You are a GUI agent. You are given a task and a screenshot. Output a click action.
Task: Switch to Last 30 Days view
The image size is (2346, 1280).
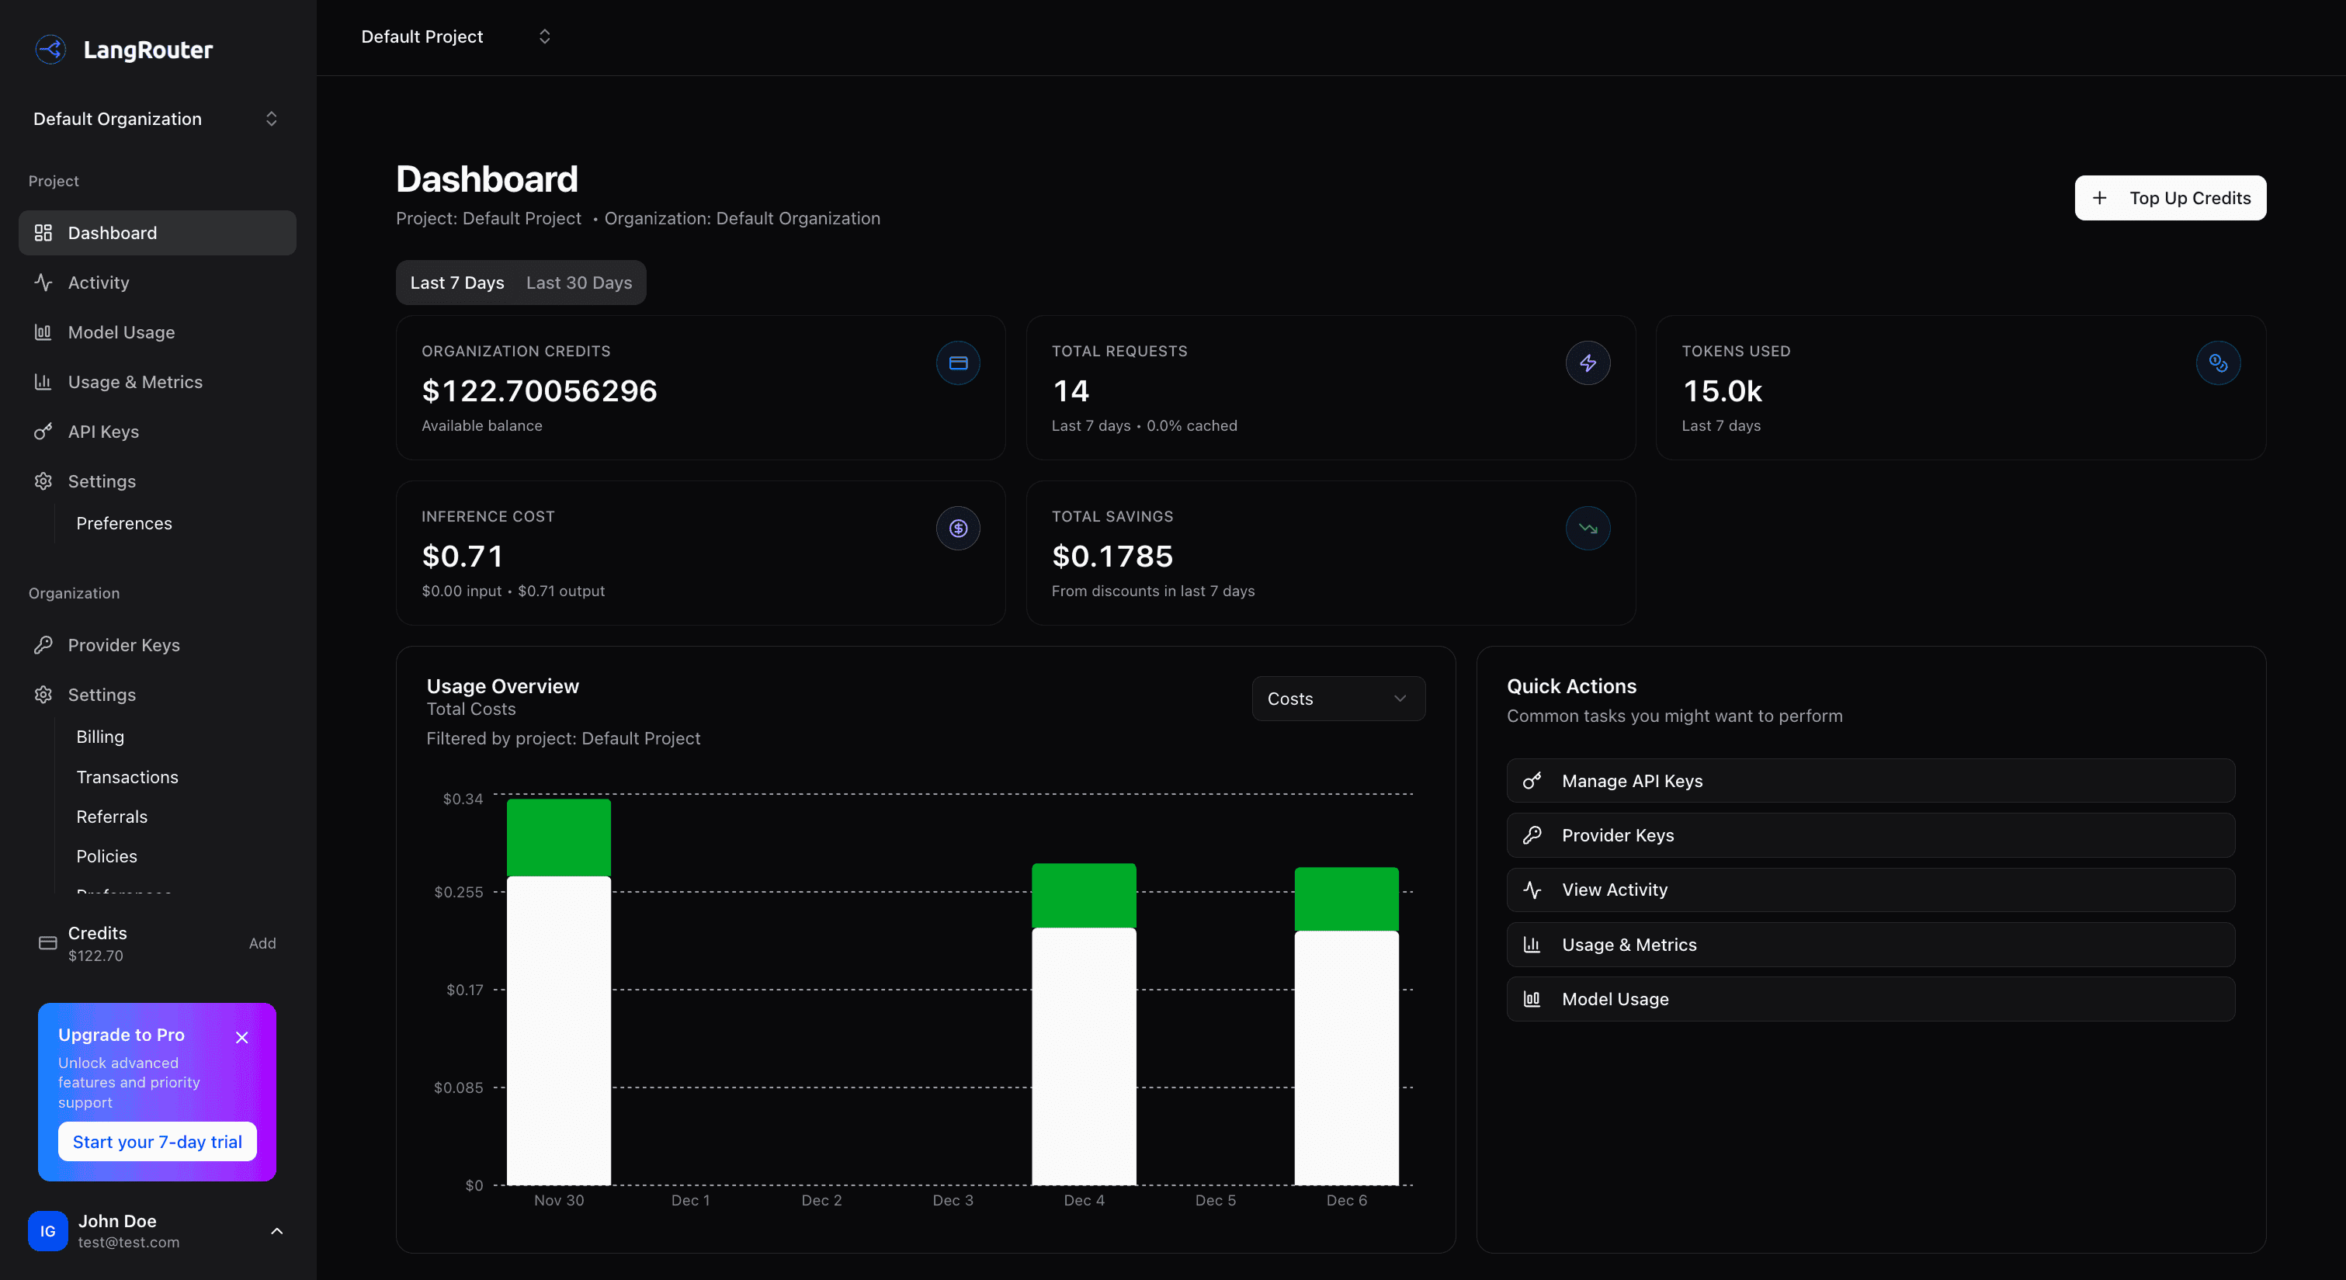(578, 283)
